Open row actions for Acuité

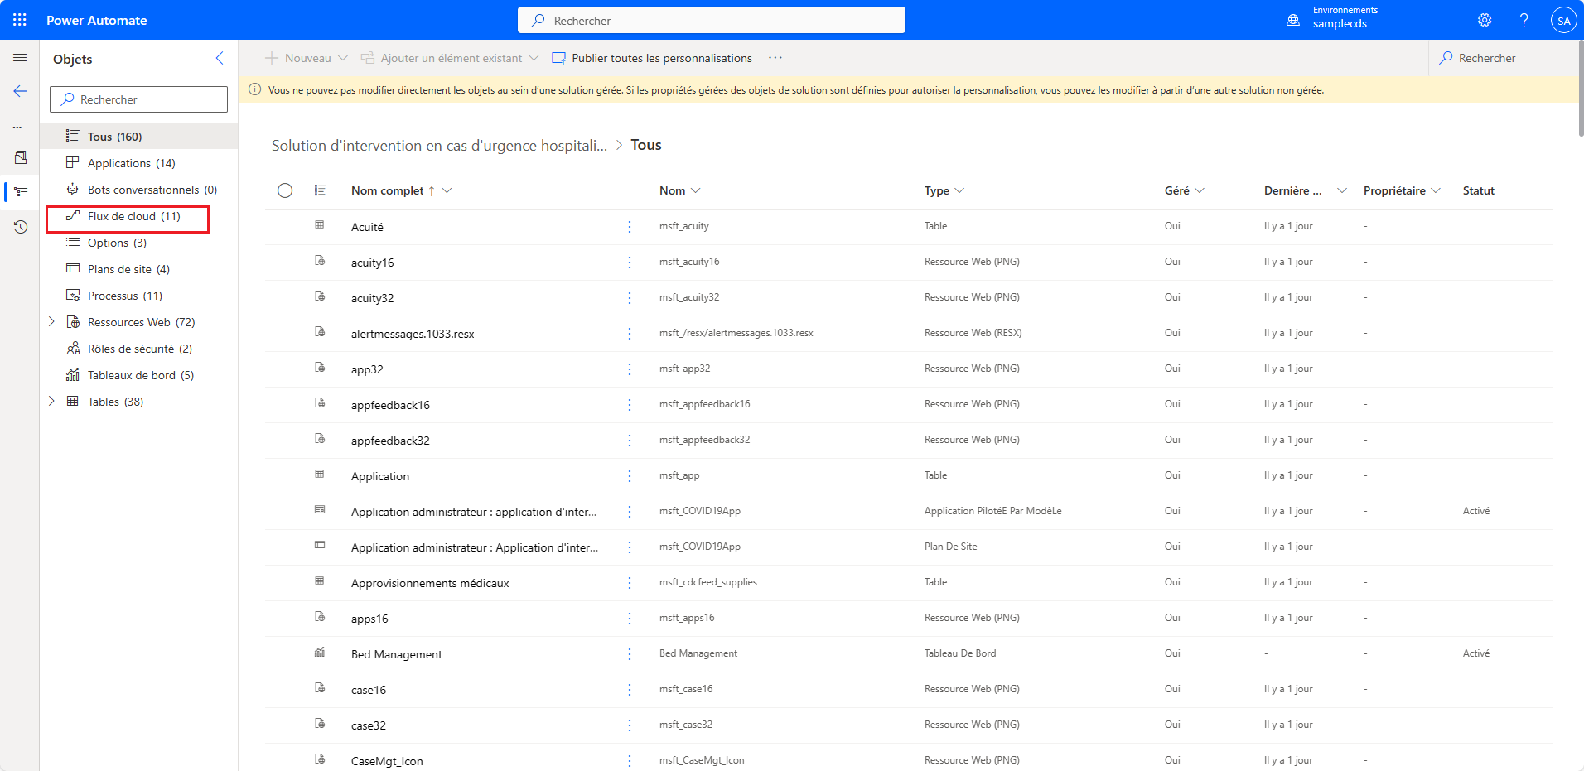click(x=630, y=227)
